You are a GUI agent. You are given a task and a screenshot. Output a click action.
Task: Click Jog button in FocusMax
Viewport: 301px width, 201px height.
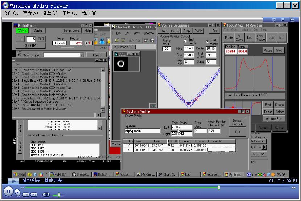pos(271,37)
